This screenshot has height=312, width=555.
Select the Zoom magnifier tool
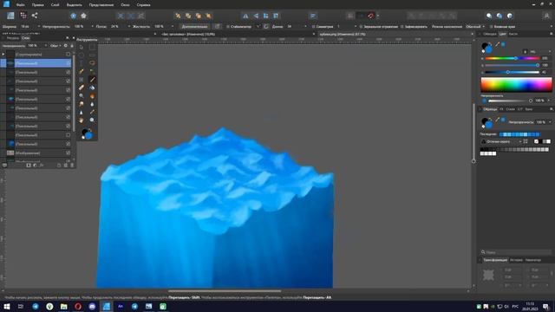[82, 95]
